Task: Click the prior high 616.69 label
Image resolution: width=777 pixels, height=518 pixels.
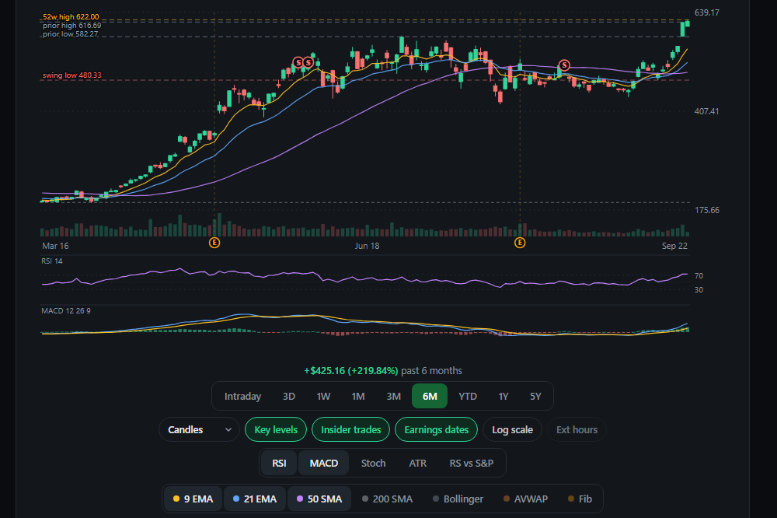Action: click(x=71, y=26)
